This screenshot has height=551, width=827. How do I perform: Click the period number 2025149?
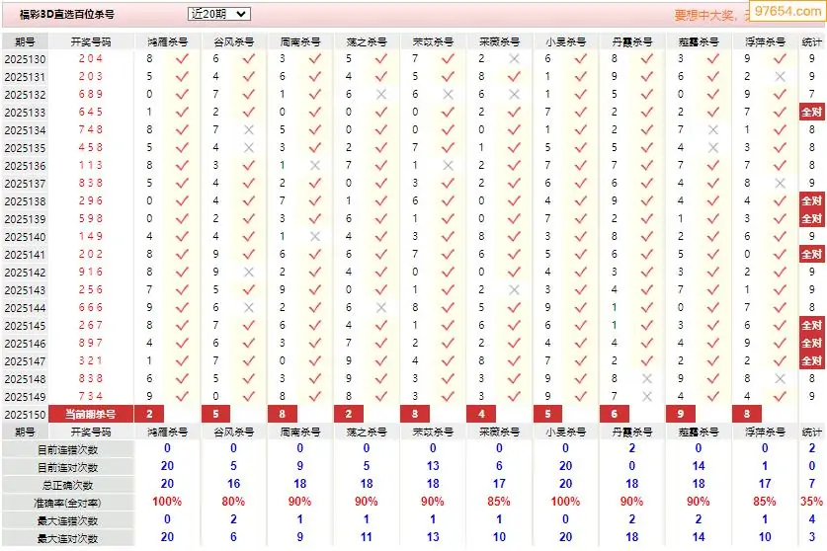point(25,397)
